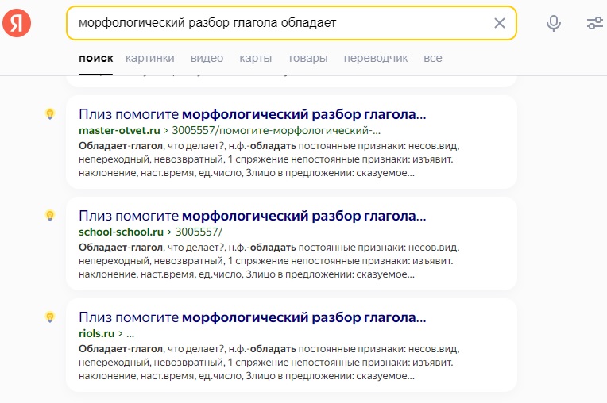Click lightbulb icon beside riols.ru result

click(50, 317)
